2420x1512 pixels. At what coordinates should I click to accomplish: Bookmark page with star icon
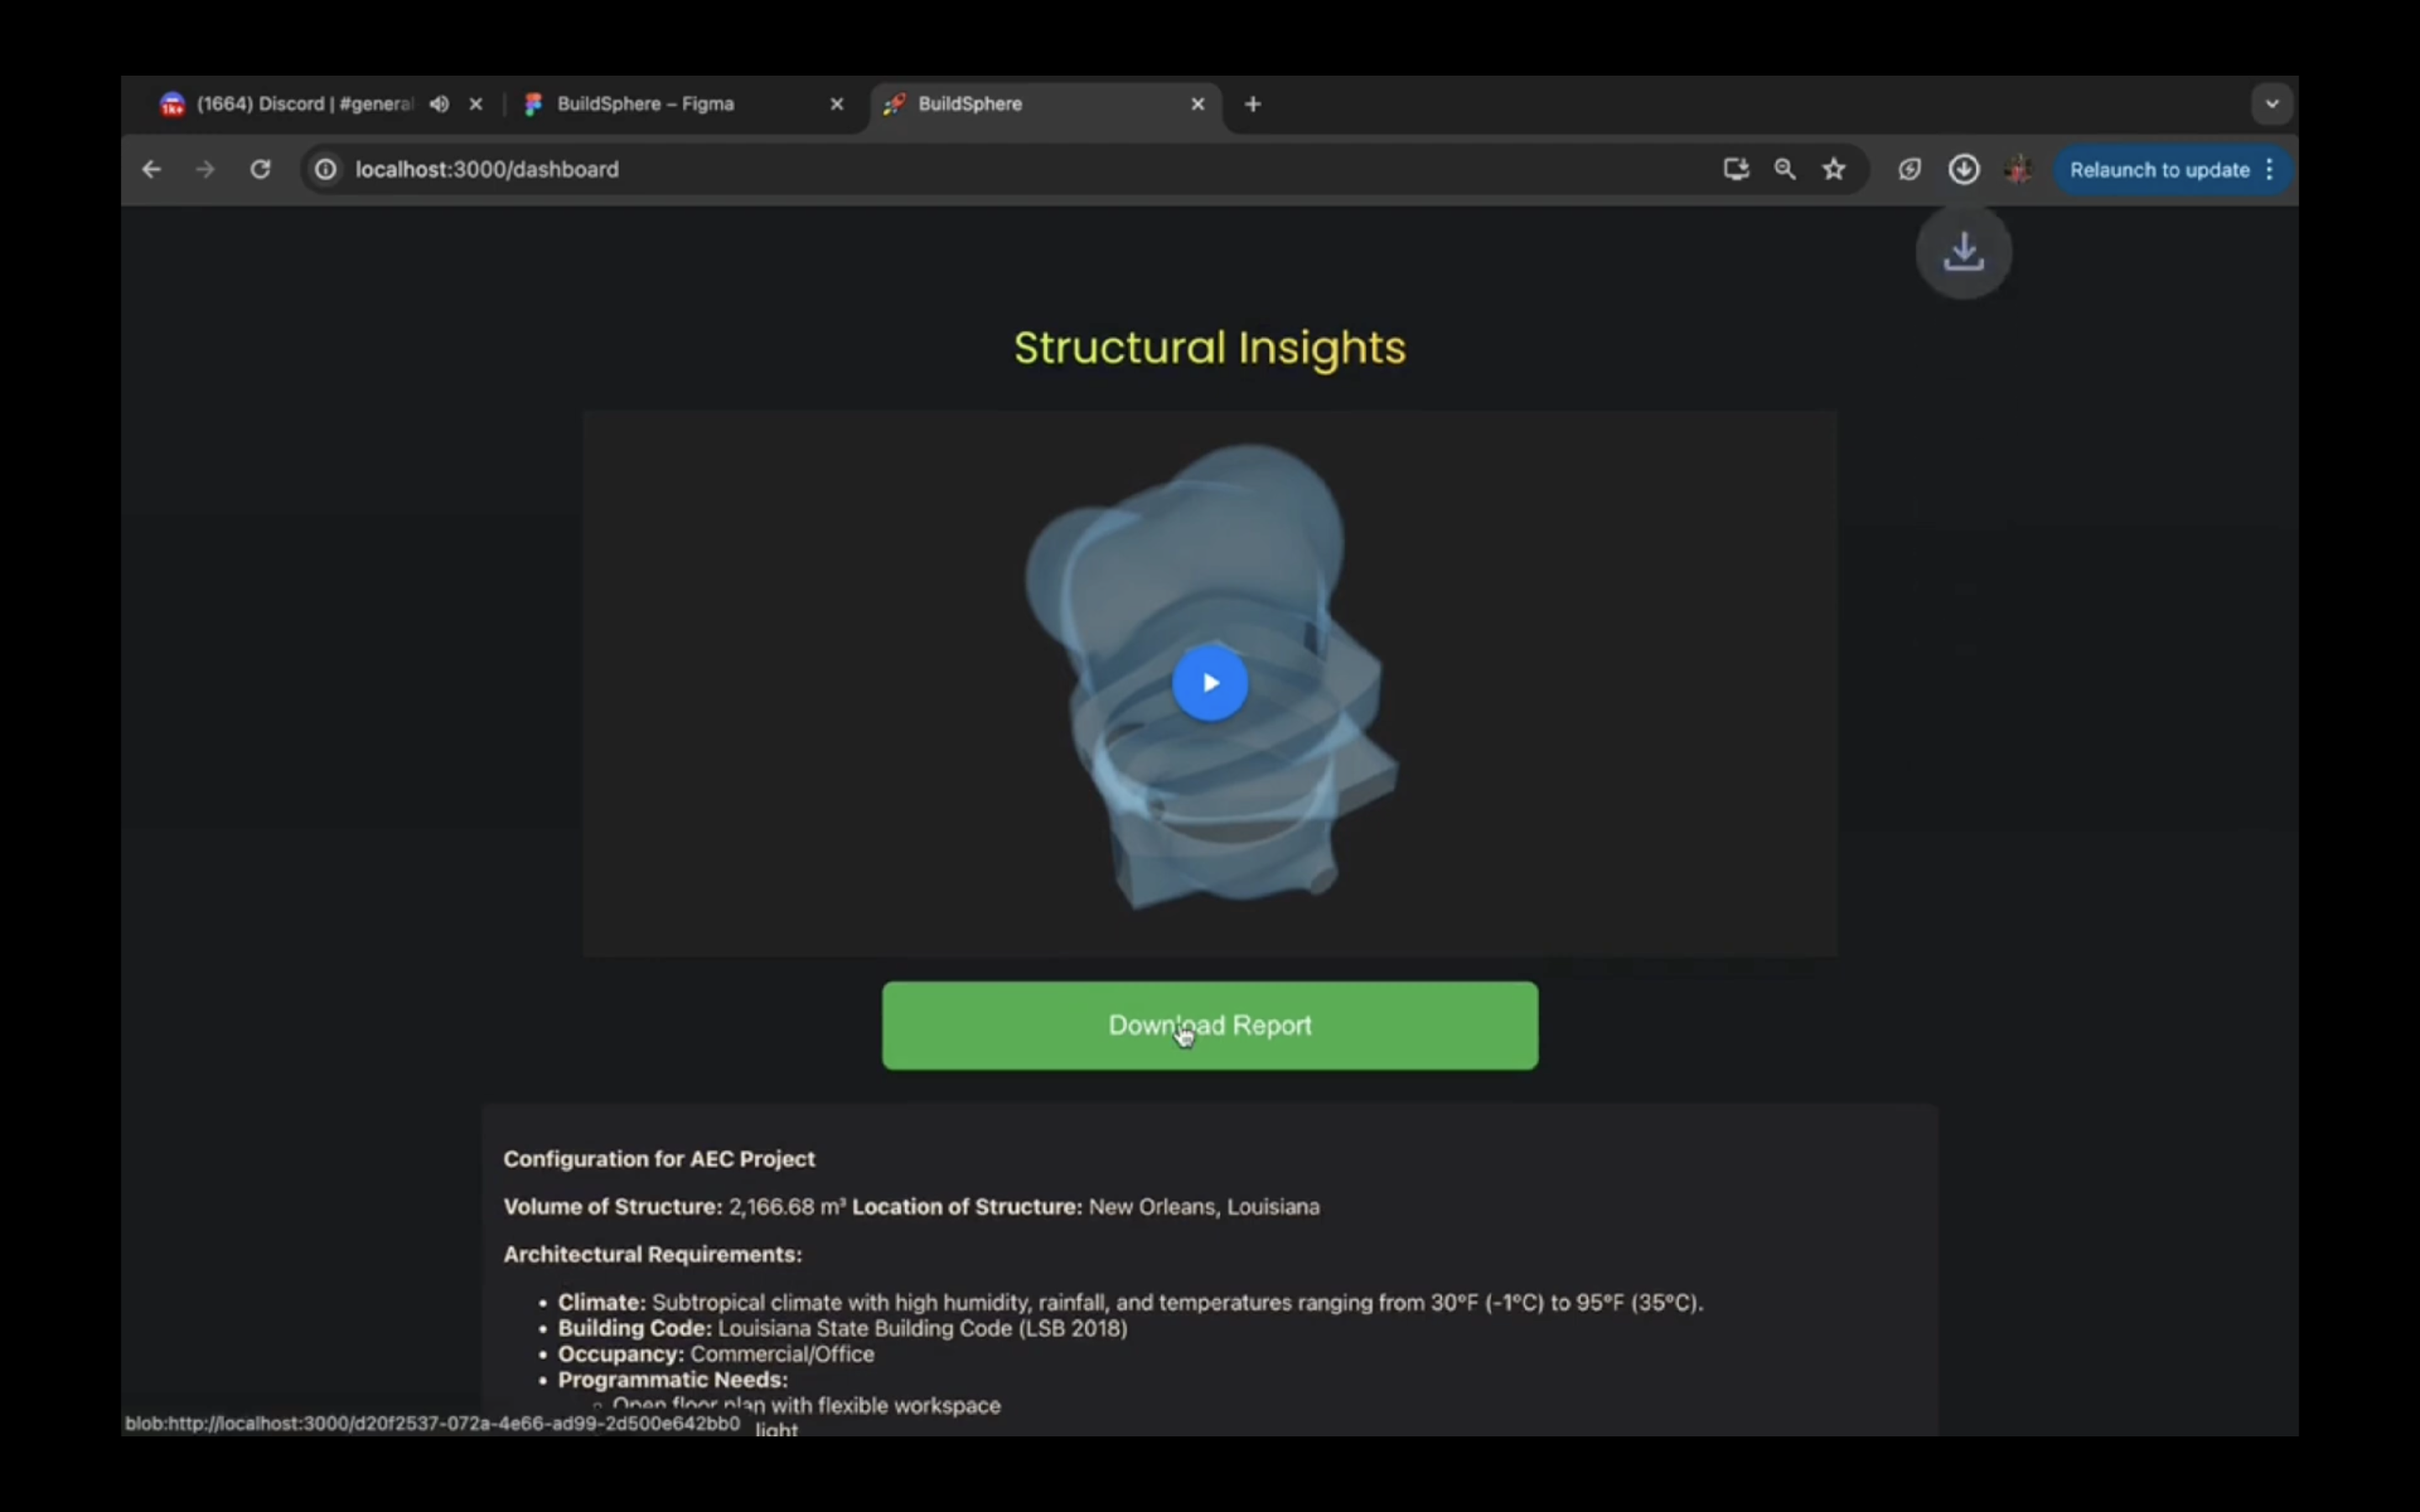[x=1834, y=169]
